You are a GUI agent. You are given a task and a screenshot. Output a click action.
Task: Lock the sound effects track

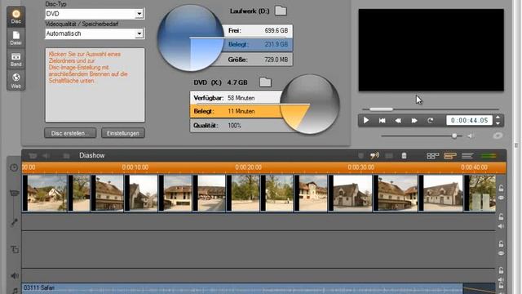(501, 270)
